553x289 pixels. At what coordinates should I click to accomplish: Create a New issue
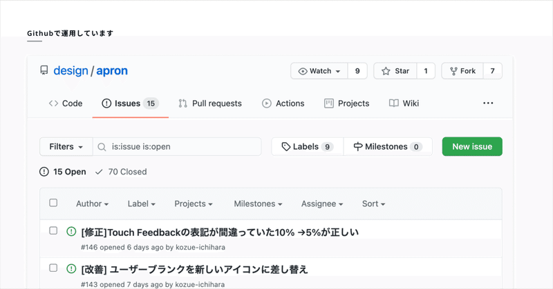[x=472, y=146]
